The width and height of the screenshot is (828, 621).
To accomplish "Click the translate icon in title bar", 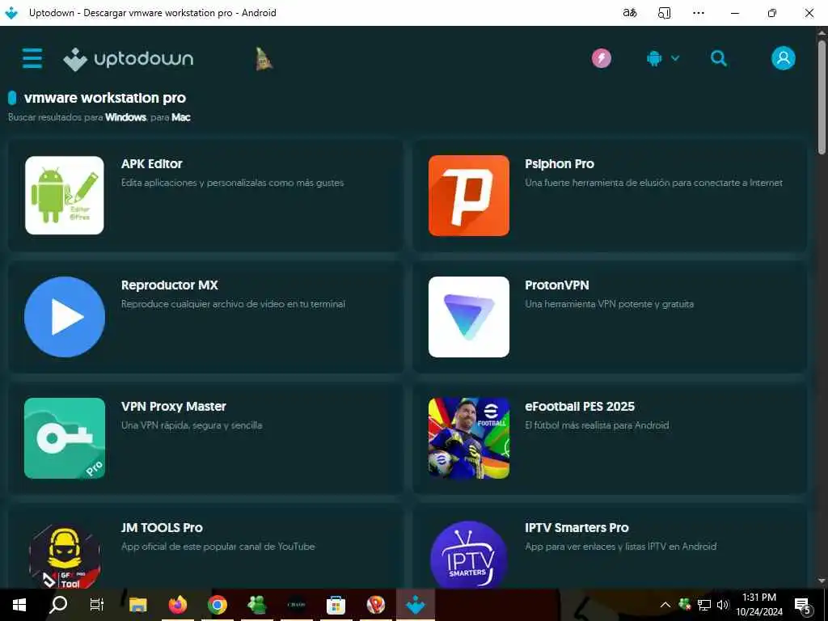I will point(629,13).
